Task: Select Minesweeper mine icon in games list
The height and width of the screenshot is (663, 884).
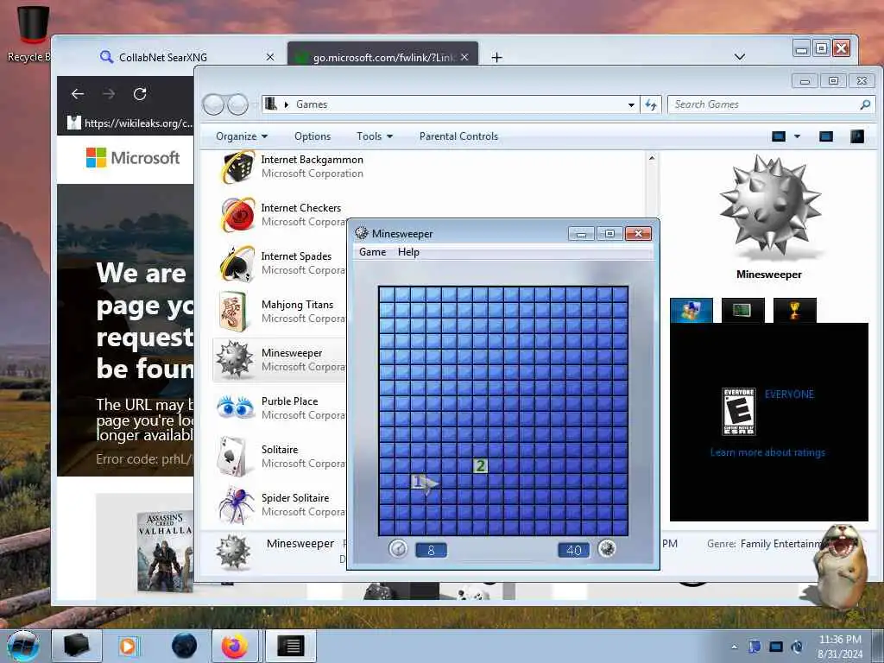Action: click(235, 360)
